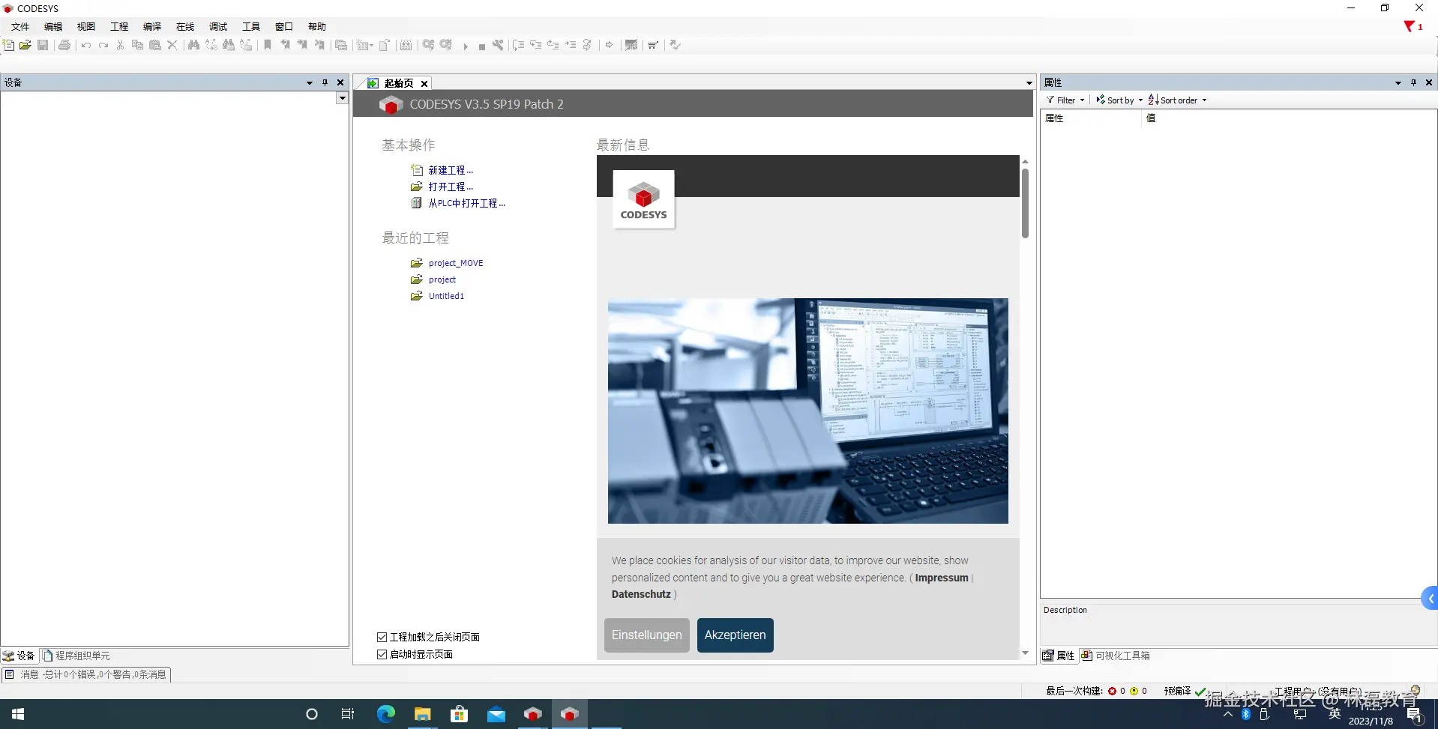This screenshot has width=1438, height=729.
Task: Click the Find binoculars toolbar icon
Action: (193, 45)
